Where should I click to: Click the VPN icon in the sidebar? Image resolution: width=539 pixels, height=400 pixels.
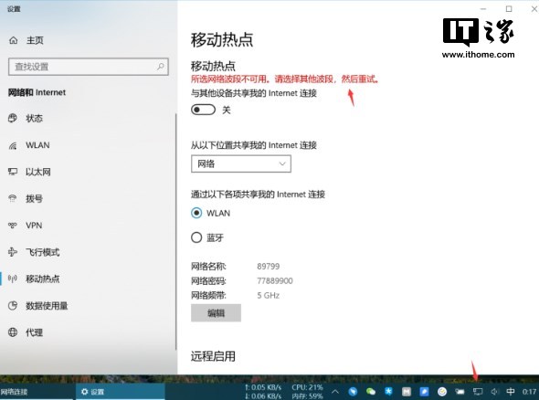[x=13, y=226]
